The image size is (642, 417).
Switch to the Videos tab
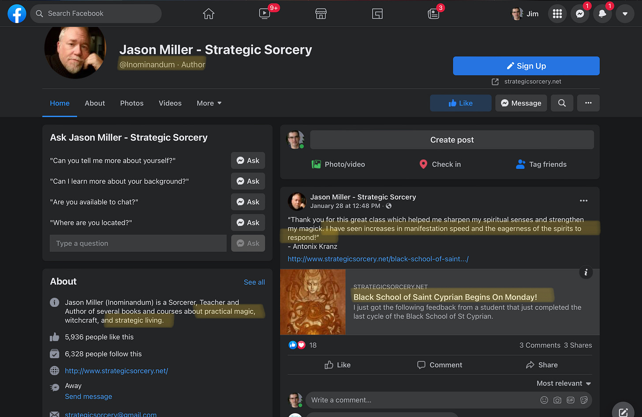(170, 103)
